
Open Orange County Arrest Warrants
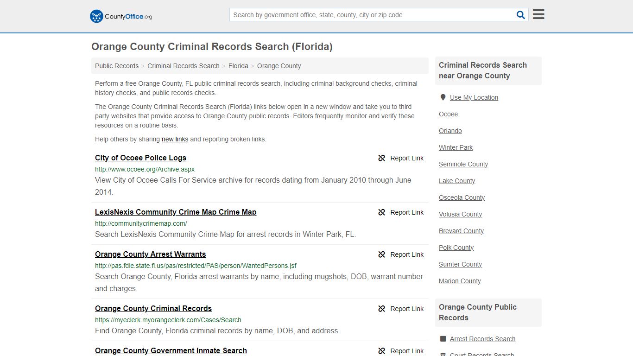pyautogui.click(x=150, y=254)
